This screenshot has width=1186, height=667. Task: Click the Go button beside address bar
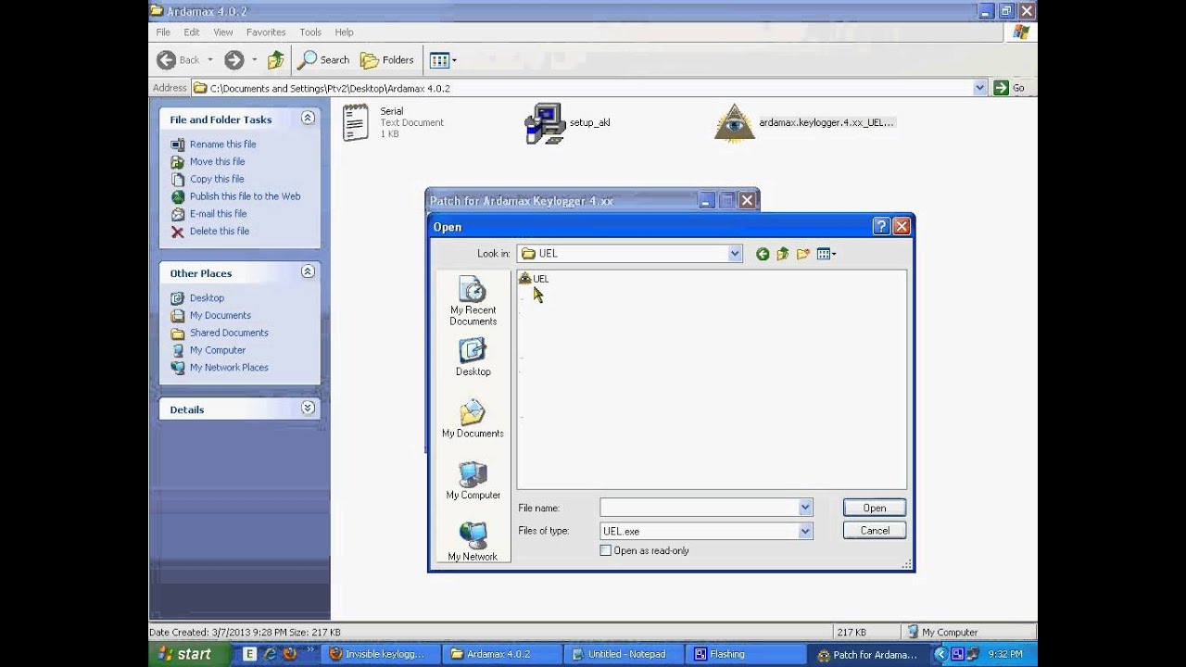pyautogui.click(x=1010, y=88)
